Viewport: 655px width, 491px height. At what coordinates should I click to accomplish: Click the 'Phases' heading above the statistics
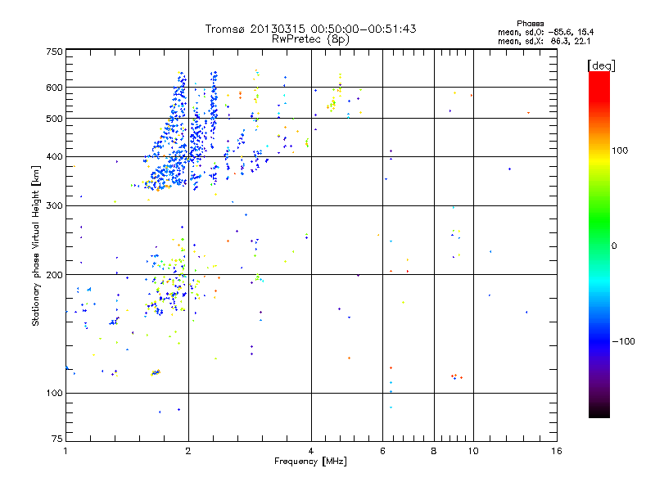pyautogui.click(x=530, y=24)
